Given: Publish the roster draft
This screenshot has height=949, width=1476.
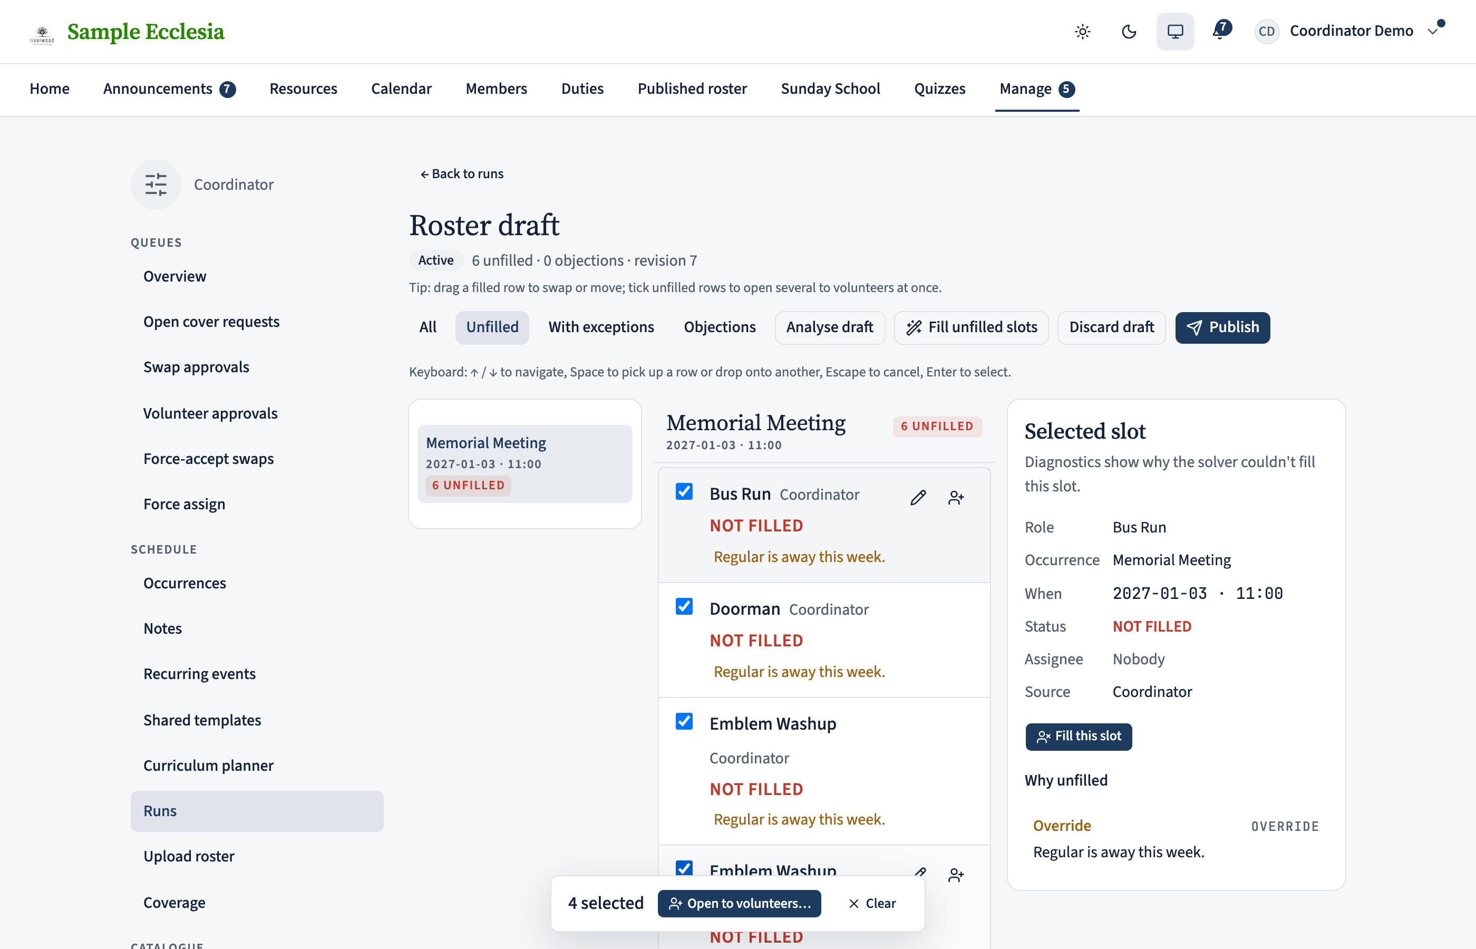Looking at the screenshot, I should pos(1222,327).
